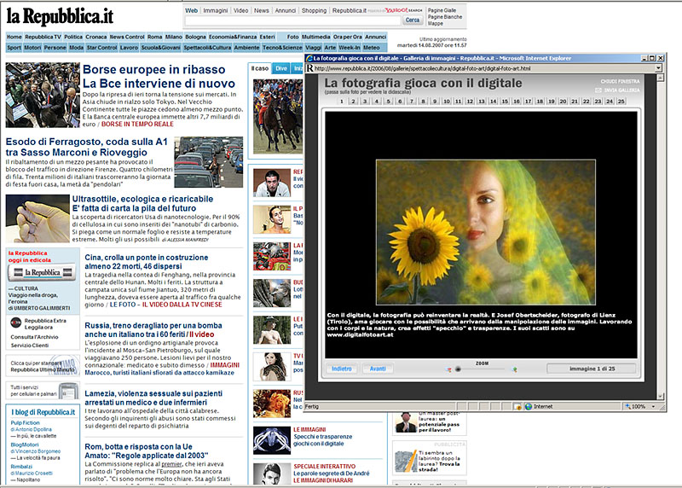
Task: Open the Borse europee in ribasso headline
Action: coord(159,76)
